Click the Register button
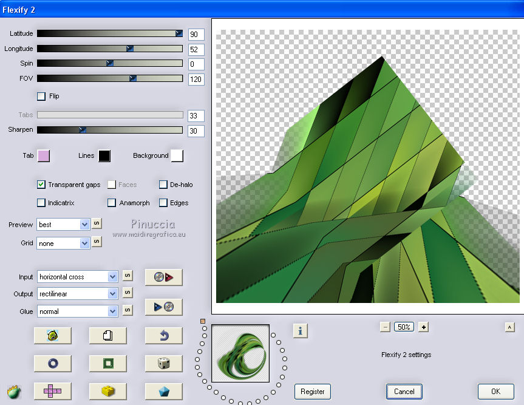The width and height of the screenshot is (524, 405). click(x=313, y=392)
